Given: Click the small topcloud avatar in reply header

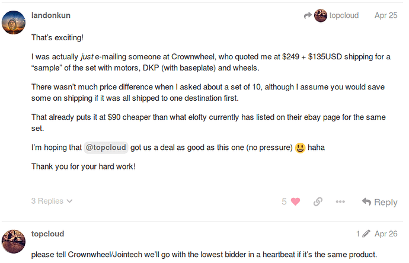Looking at the screenshot, I should click(321, 15).
